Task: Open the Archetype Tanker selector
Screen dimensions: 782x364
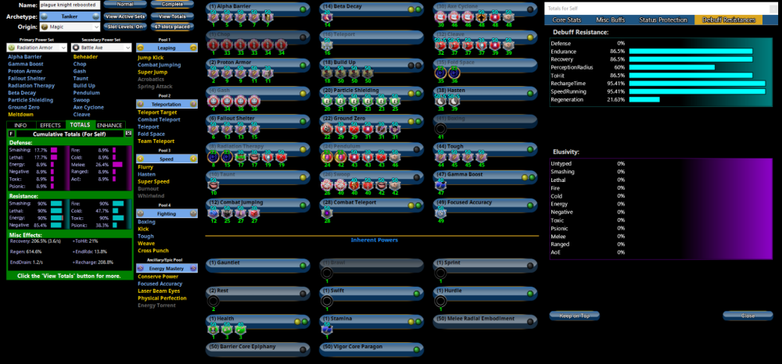Action: (70, 16)
